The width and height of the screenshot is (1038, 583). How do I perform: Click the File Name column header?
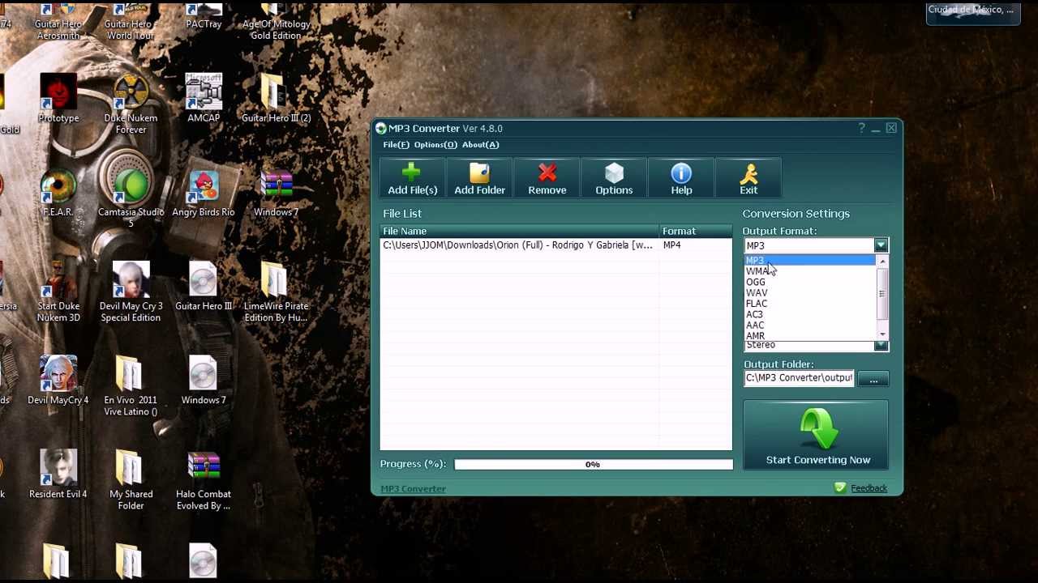click(x=519, y=232)
